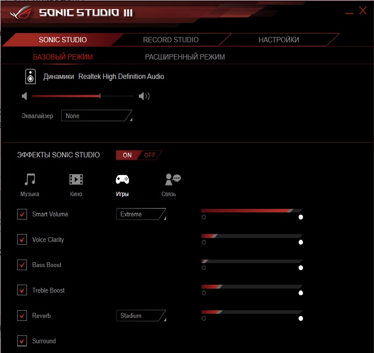Set Reverb to maximum white dot

[301, 319]
